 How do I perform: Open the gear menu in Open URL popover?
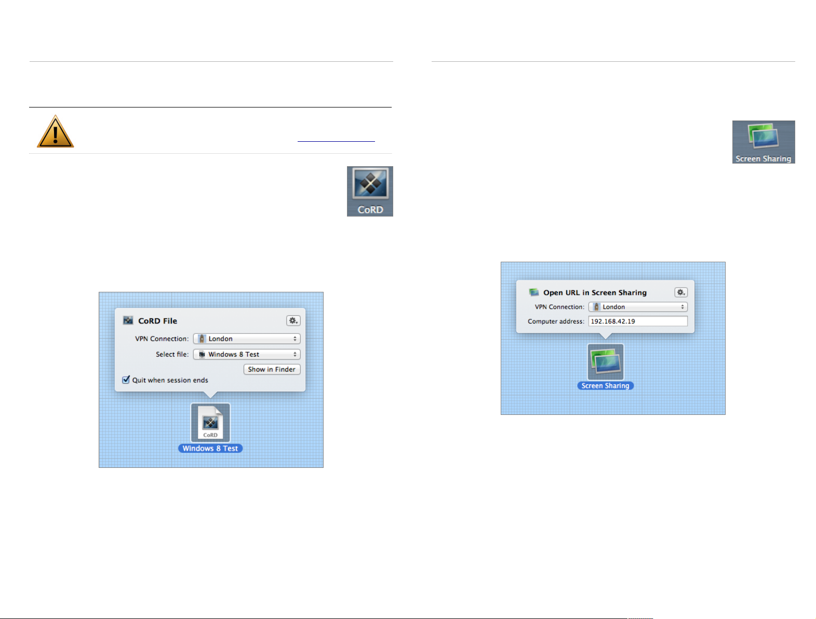click(681, 292)
